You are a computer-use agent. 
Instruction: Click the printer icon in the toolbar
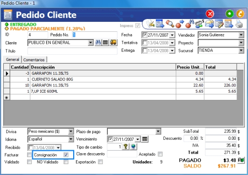pyautogui.click(x=239, y=24)
